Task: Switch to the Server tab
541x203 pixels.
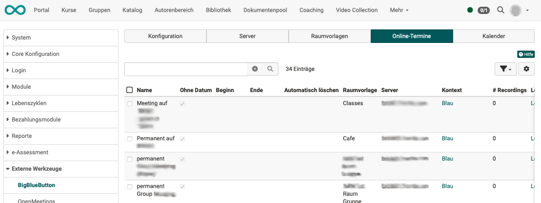Action: coord(248,36)
